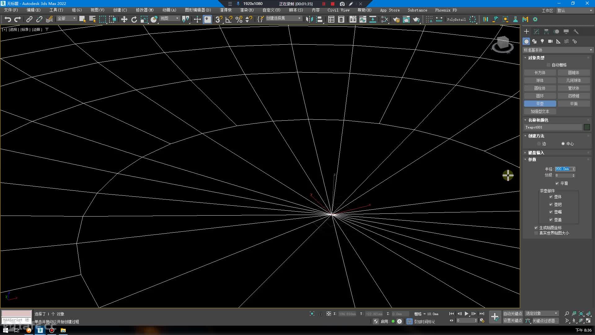Uncheck the 壶体 teapot part
The height and width of the screenshot is (335, 595).
[551, 197]
